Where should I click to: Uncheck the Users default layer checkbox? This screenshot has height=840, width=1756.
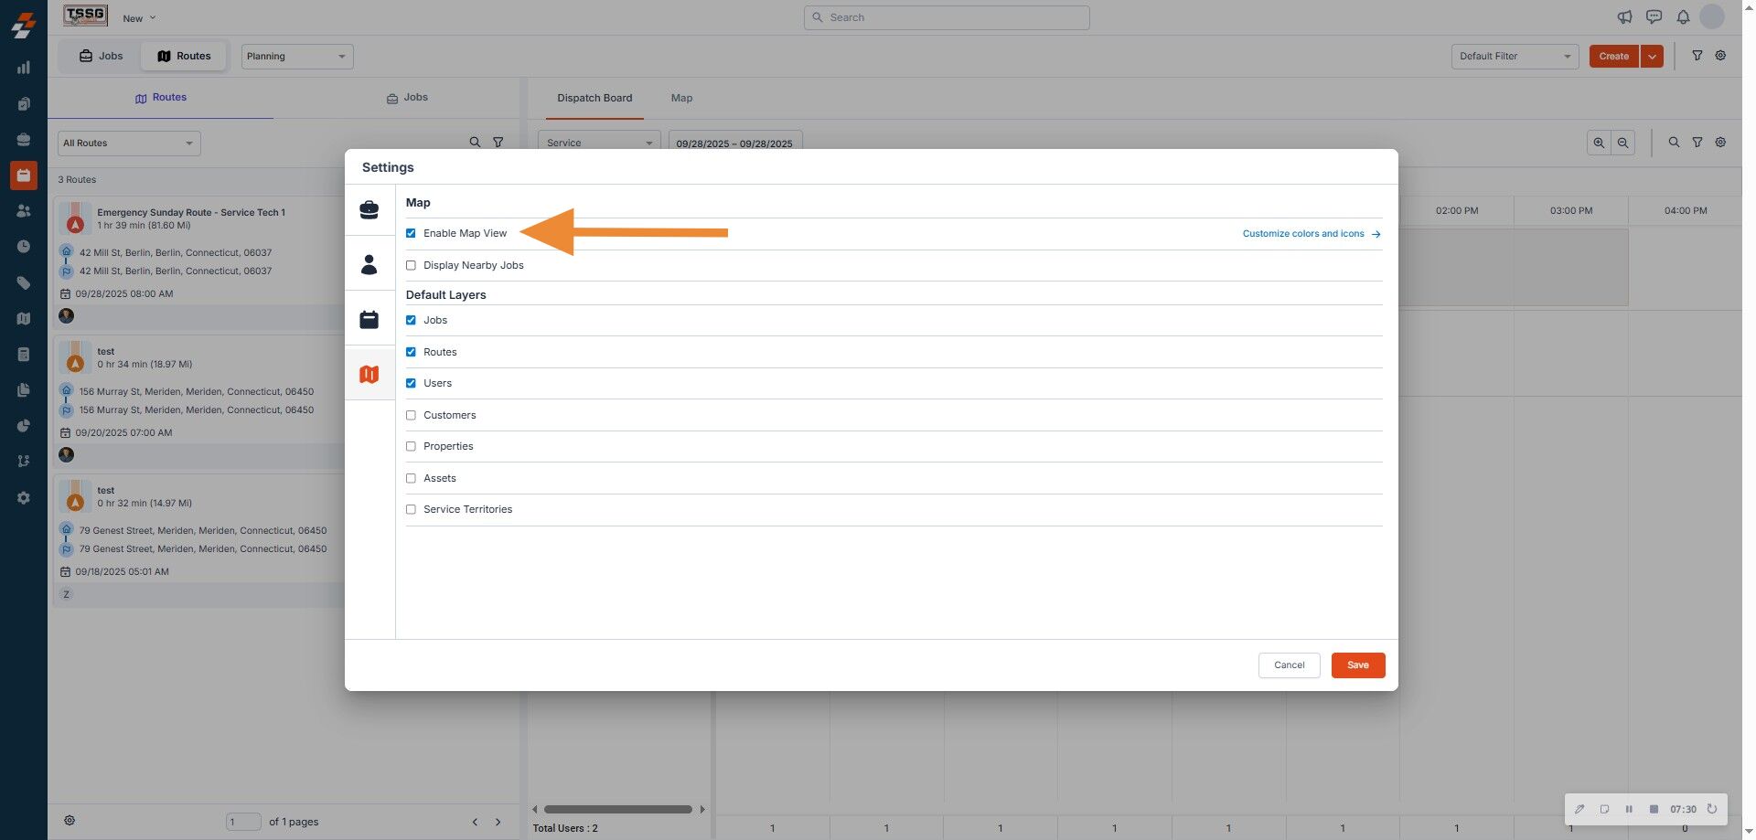411,383
